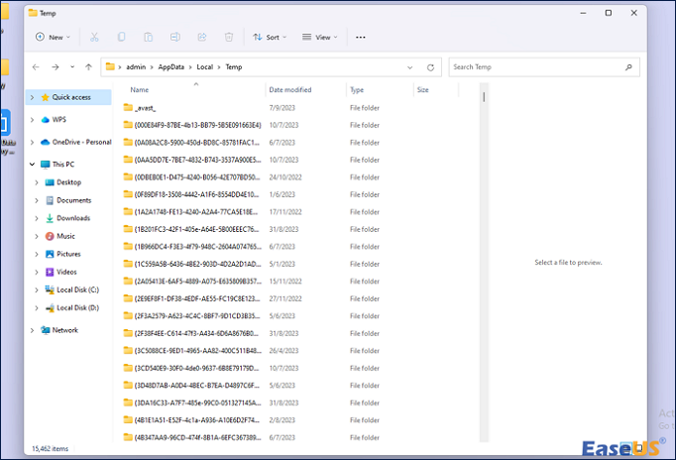
Task: Open the Sort dropdown menu
Action: [x=269, y=37]
